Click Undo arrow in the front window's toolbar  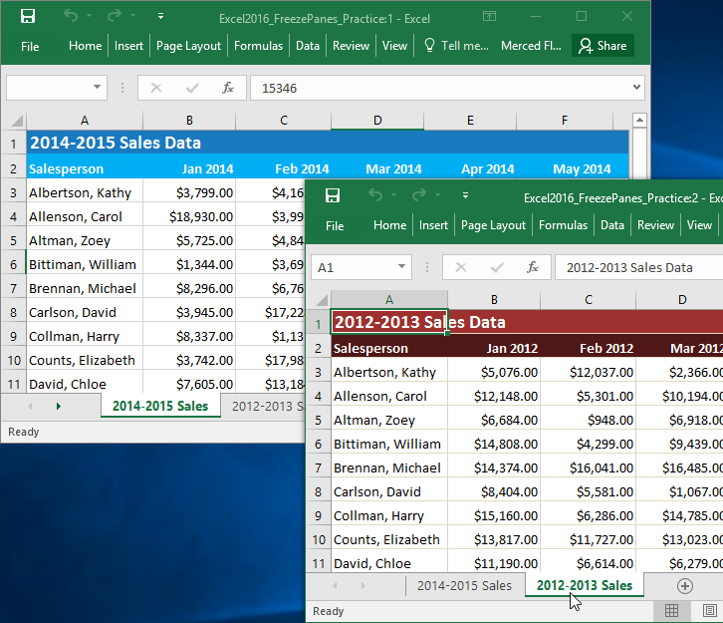pos(375,195)
